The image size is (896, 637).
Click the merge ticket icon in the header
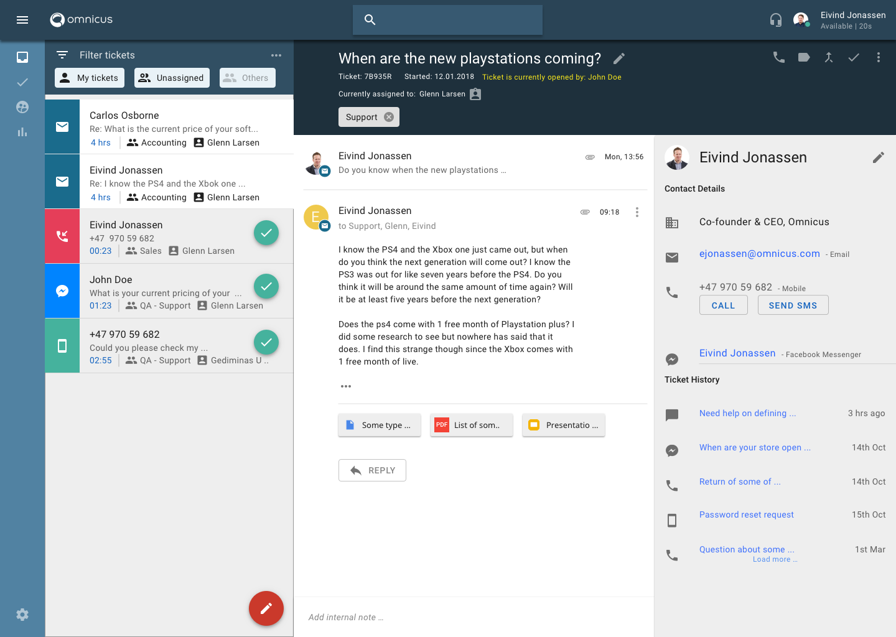pos(829,57)
